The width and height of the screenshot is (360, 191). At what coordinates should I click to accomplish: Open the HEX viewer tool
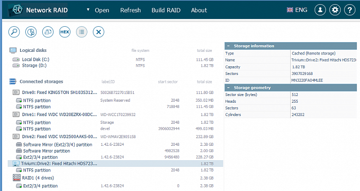[x=65, y=32]
